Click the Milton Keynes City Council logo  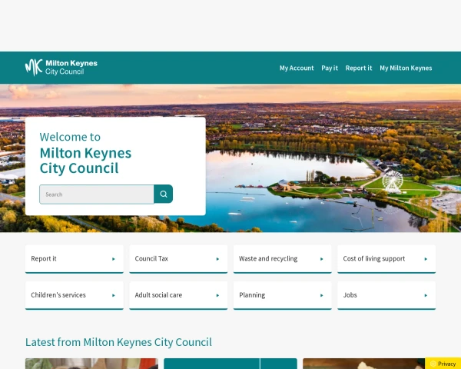(x=61, y=68)
